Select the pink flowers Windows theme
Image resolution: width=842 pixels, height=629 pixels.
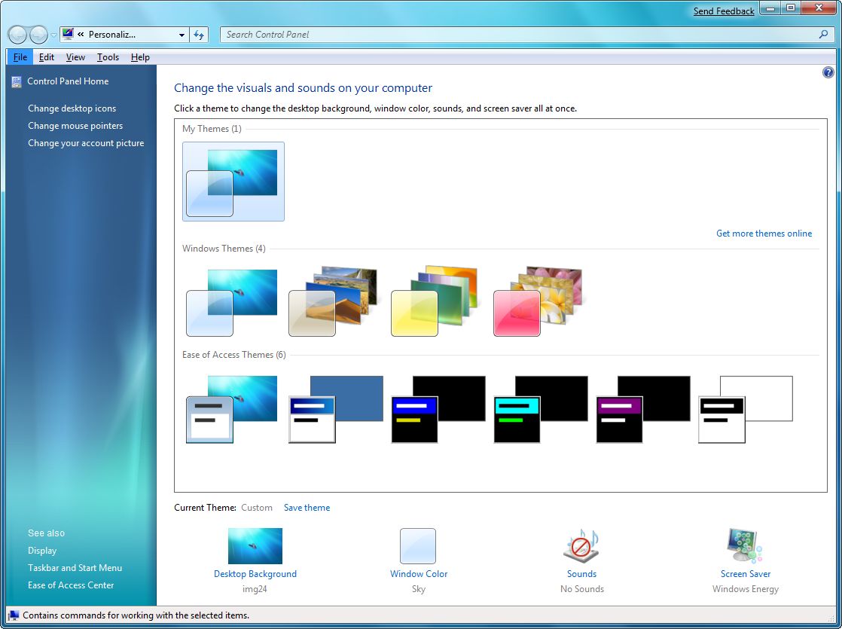click(538, 301)
